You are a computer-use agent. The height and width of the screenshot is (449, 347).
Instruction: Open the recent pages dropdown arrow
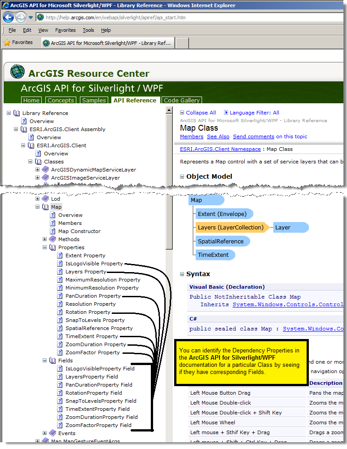[x=31, y=18]
